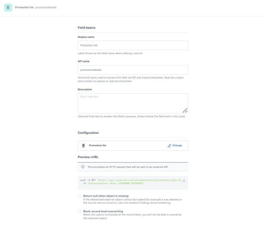Image resolution: width=264 pixels, height=225 pixels.
Task: Check Block record-level overwriting
Action: pos(79,211)
